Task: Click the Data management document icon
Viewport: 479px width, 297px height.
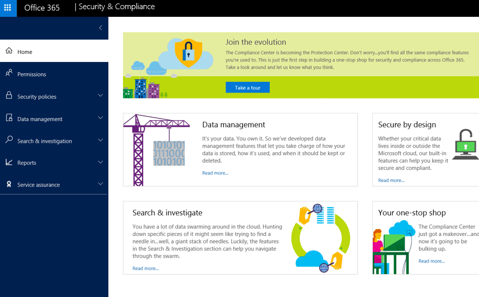Action: point(9,118)
